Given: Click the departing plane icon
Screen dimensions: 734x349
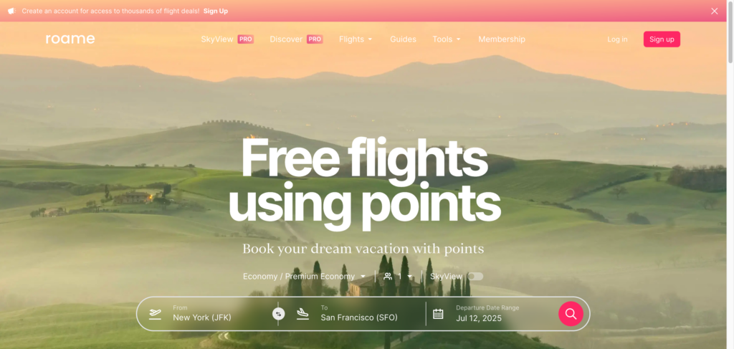Looking at the screenshot, I should [x=155, y=314].
